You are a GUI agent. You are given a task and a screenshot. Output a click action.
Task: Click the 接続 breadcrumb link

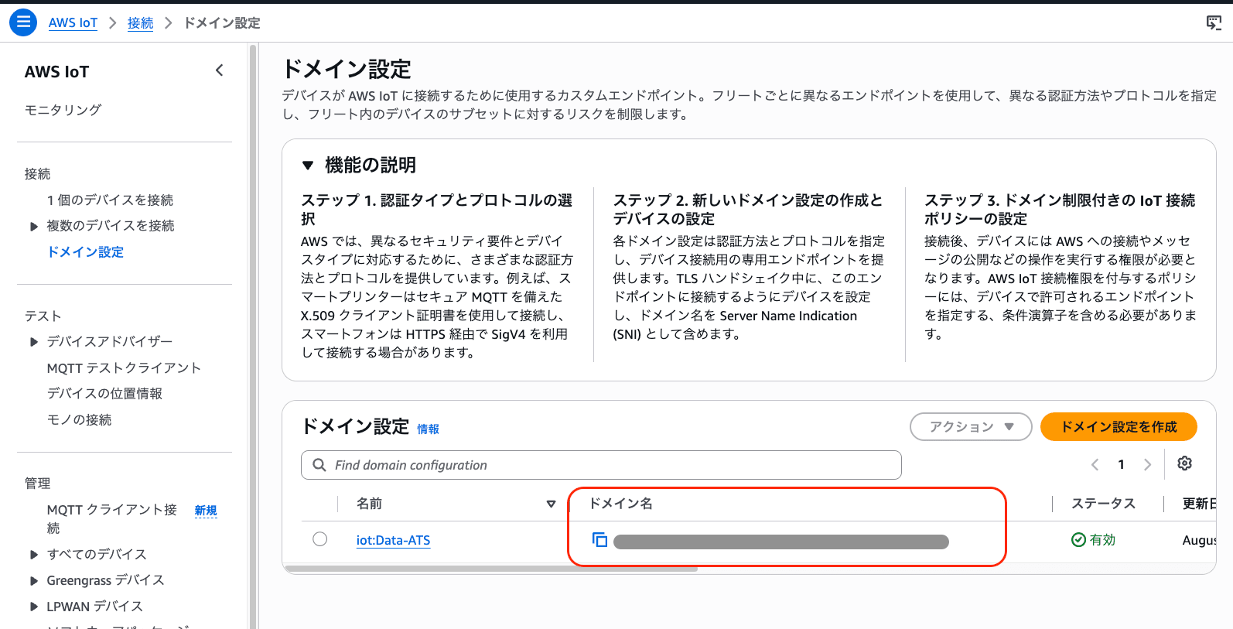tap(140, 23)
